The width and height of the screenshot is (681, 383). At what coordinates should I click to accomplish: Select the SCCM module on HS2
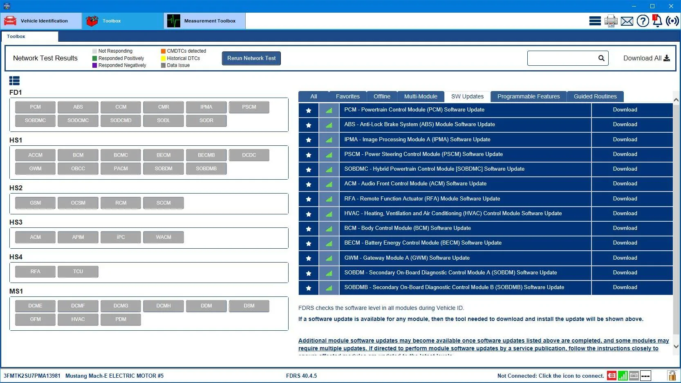click(164, 203)
